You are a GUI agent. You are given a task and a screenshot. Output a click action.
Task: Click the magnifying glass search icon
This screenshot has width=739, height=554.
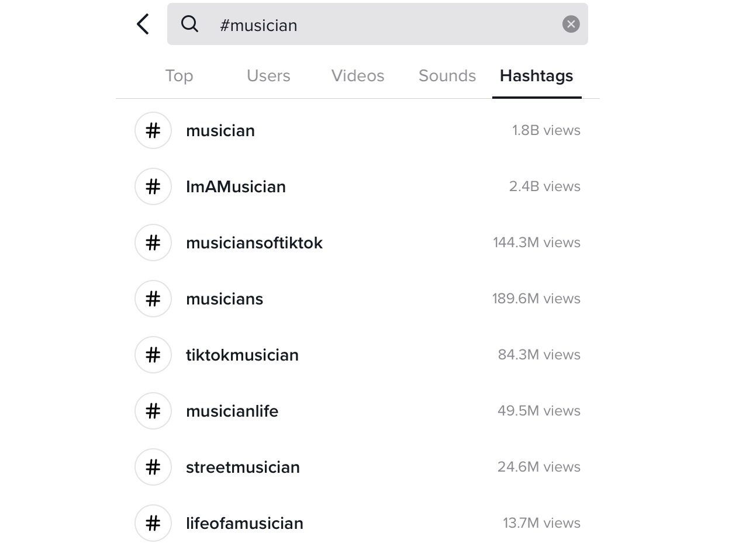click(x=189, y=24)
